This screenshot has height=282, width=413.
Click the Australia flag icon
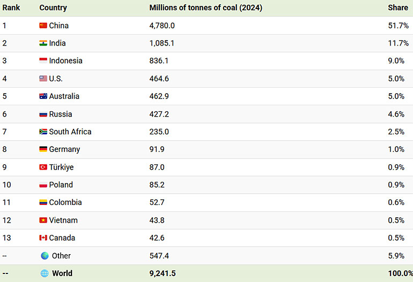tap(43, 96)
